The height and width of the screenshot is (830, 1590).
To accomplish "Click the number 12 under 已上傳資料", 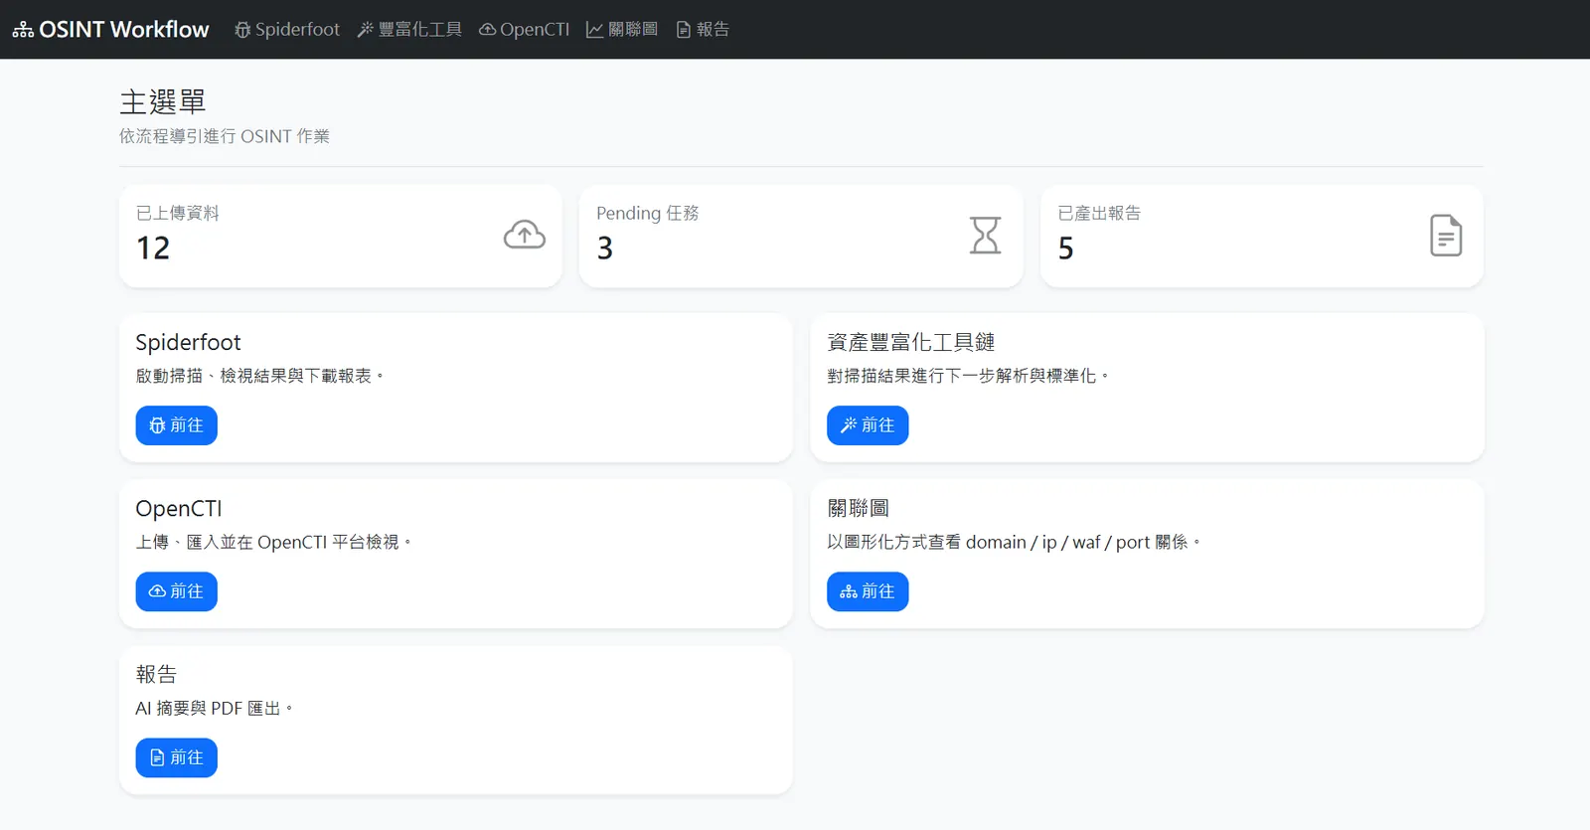I will [x=153, y=248].
